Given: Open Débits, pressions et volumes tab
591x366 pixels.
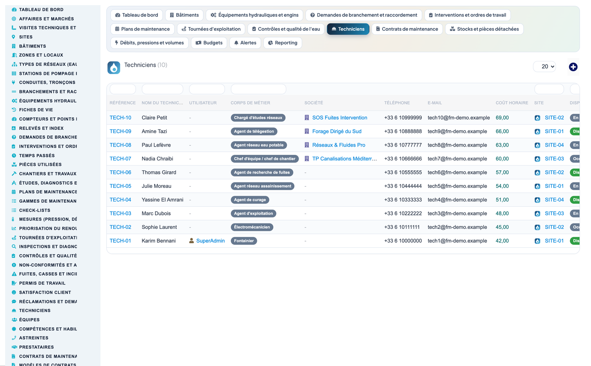Looking at the screenshot, I should (x=149, y=43).
